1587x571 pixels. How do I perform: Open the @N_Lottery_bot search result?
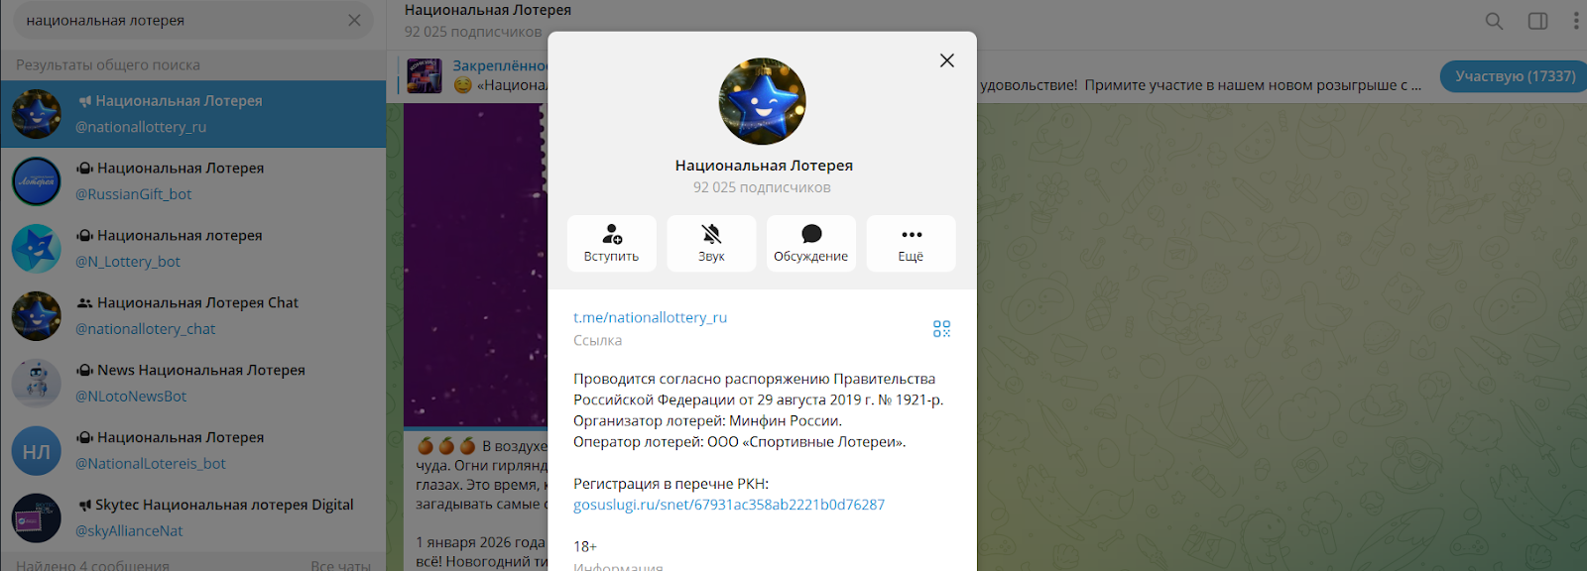[x=193, y=249]
